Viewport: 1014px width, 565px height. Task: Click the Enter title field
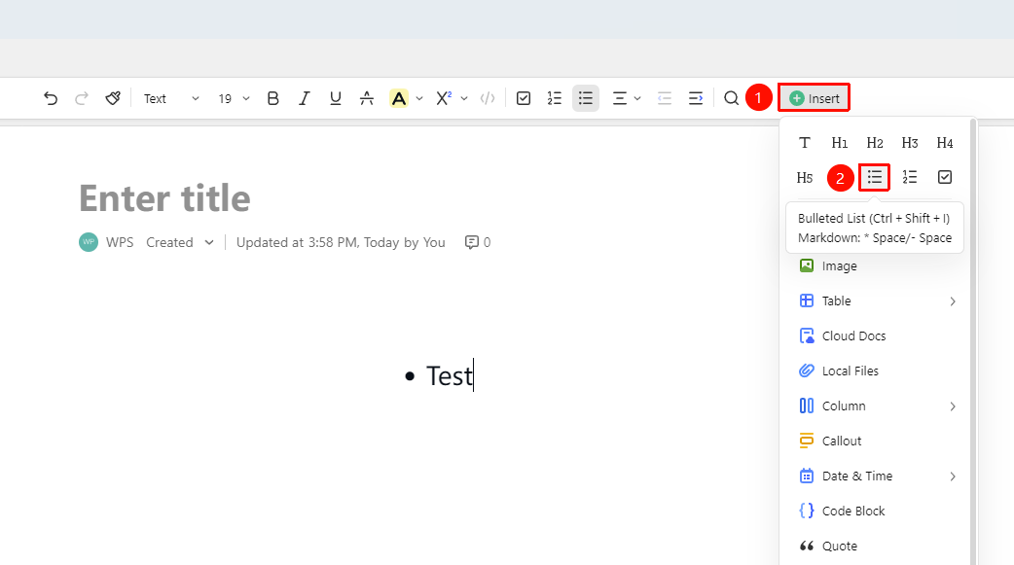pyautogui.click(x=164, y=197)
